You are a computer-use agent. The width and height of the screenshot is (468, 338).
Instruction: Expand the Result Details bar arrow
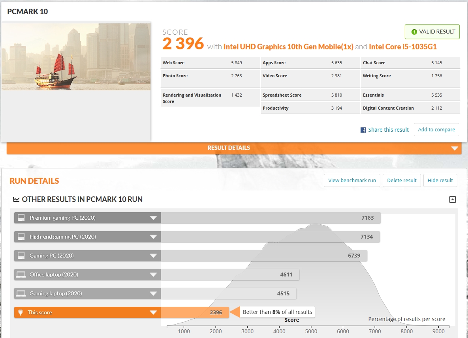point(455,148)
